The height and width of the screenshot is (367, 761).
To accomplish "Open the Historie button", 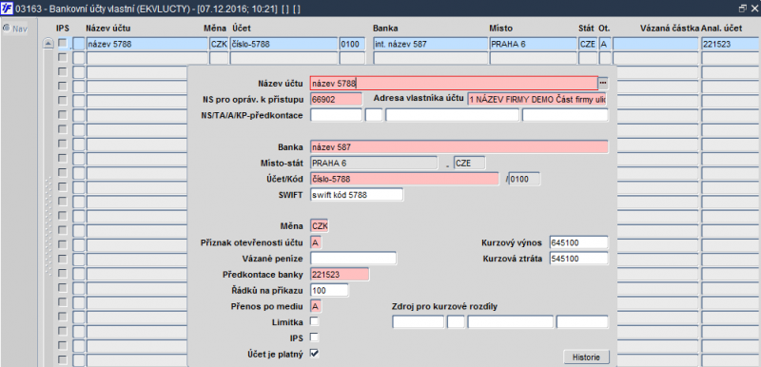I will pyautogui.click(x=586, y=357).
